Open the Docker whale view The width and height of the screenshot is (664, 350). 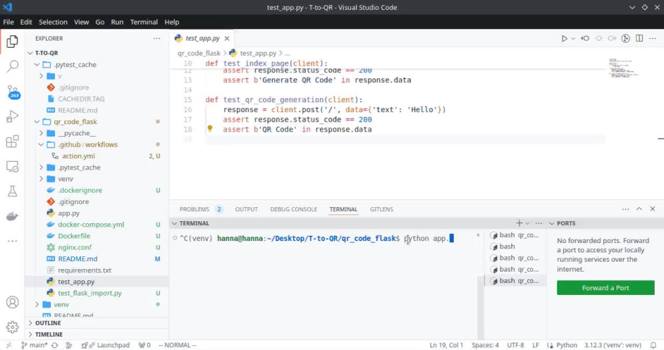(x=12, y=216)
